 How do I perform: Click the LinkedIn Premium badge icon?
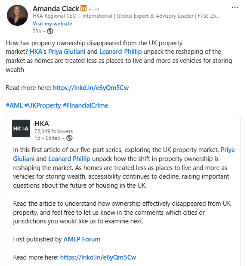tap(83, 8)
